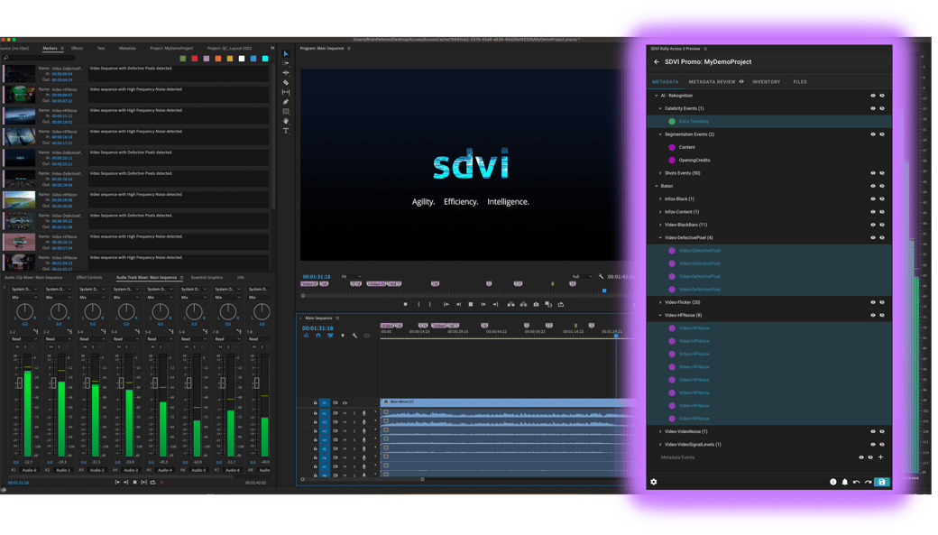Click Mark Out in Program monitor
The image size is (938, 535).
(x=430, y=305)
